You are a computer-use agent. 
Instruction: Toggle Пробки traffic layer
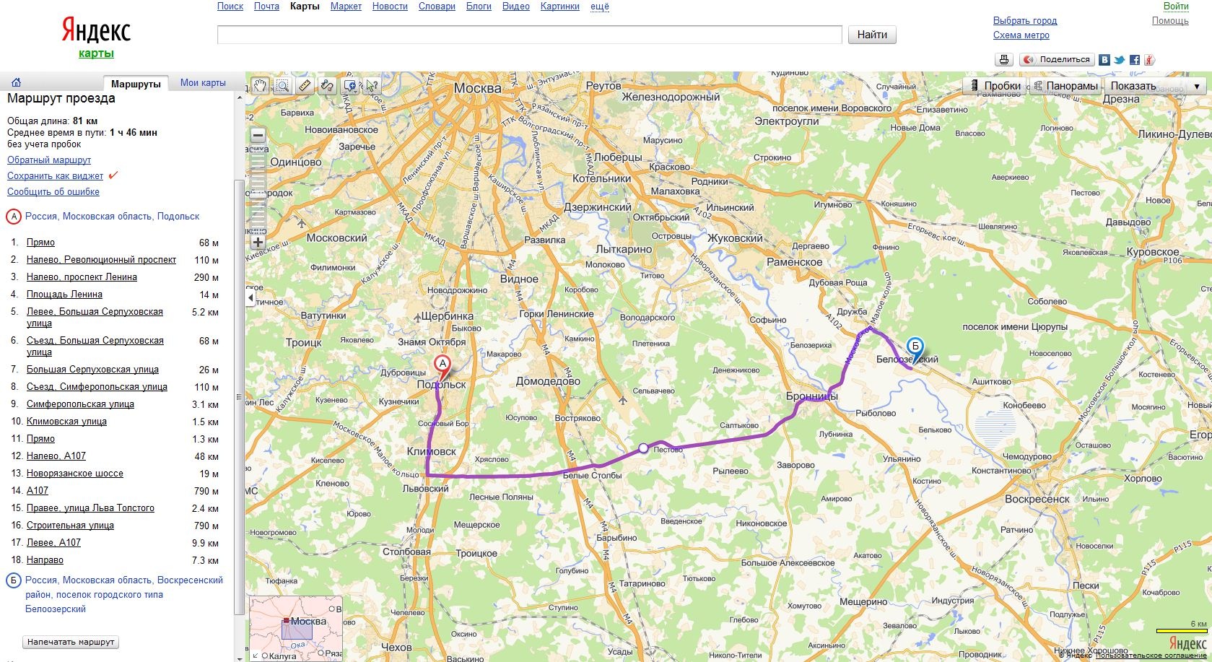point(995,86)
